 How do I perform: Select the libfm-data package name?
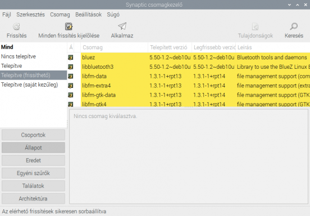[94, 76]
